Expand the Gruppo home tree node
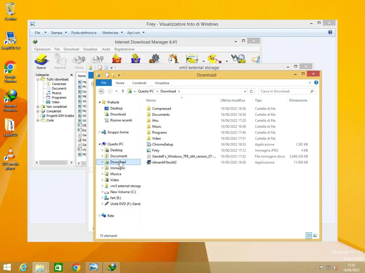The height and width of the screenshot is (273, 365). [x=100, y=132]
